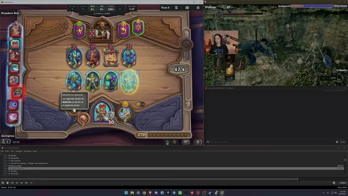Open the Windows Start menu
Viewport: 348px width, 196px height.
click(x=126, y=193)
